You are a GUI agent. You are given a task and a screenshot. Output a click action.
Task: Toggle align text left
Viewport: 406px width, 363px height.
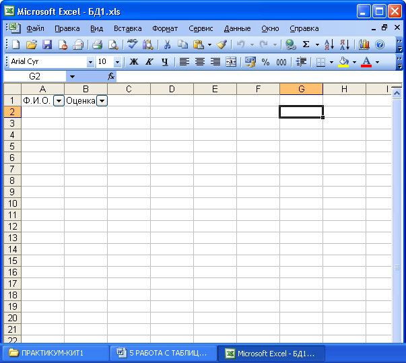click(x=184, y=62)
